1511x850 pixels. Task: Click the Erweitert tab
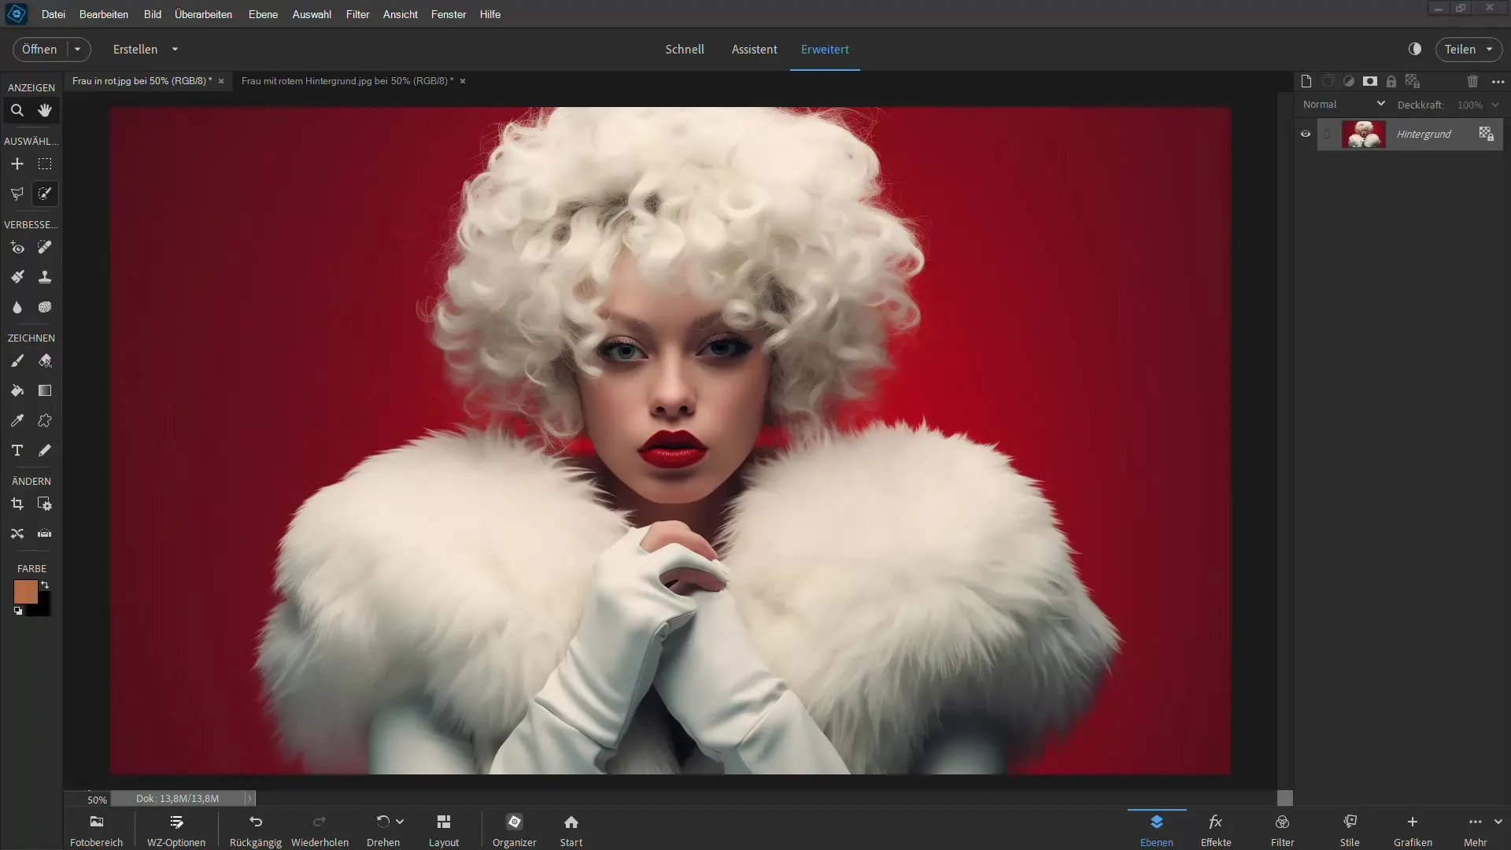[825, 49]
